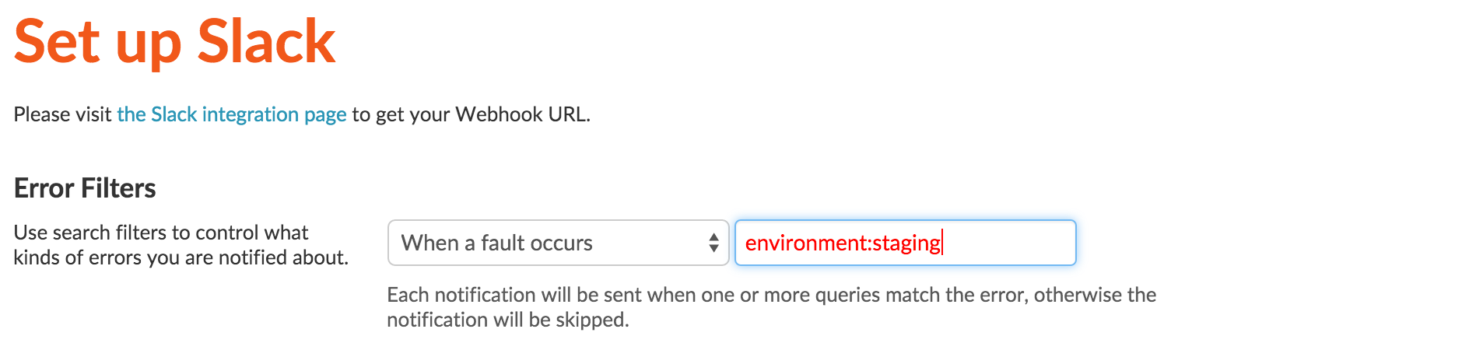Click the "Please visit" text before the link

pyautogui.click(x=62, y=114)
